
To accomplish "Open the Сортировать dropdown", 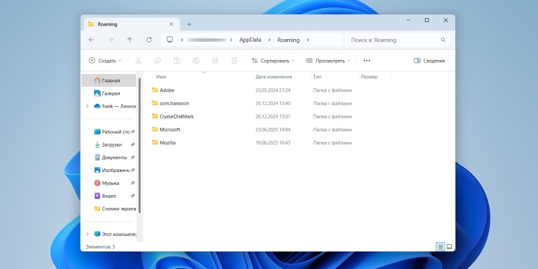I will point(273,61).
